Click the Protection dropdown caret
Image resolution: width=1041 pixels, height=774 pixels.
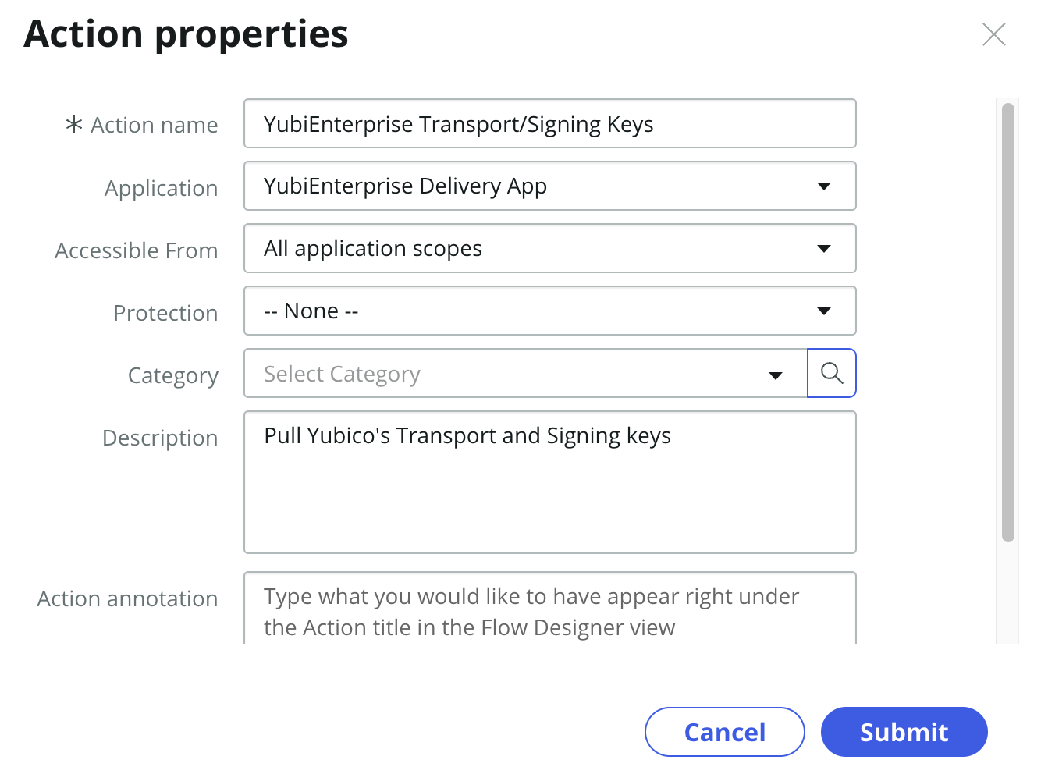824,311
